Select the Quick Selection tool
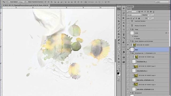Viewport: 171px width, 96px height. coord(119,18)
